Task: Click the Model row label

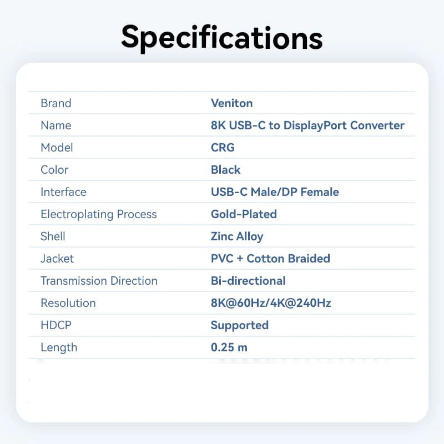Action: (x=57, y=148)
